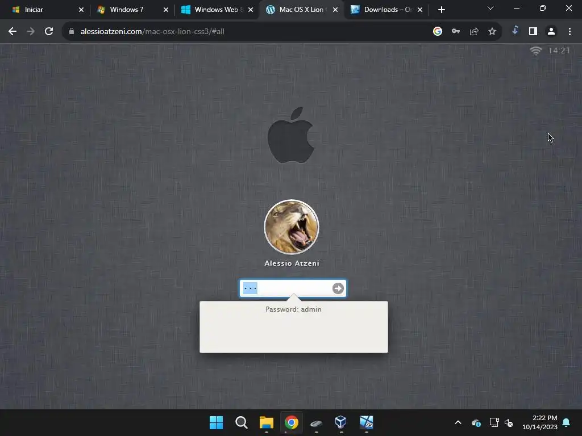Viewport: 582px width, 436px height.
Task: Switch to the Downloads tab
Action: tap(388, 10)
